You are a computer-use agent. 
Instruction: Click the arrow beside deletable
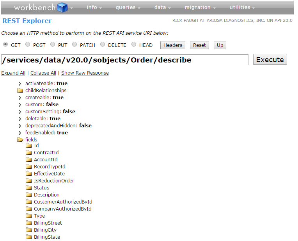(20, 119)
